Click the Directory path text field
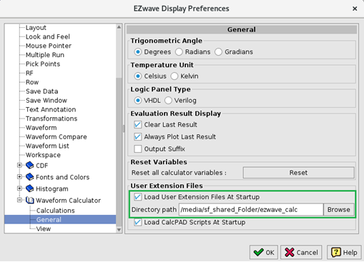The width and height of the screenshot is (364, 262). coord(251,210)
